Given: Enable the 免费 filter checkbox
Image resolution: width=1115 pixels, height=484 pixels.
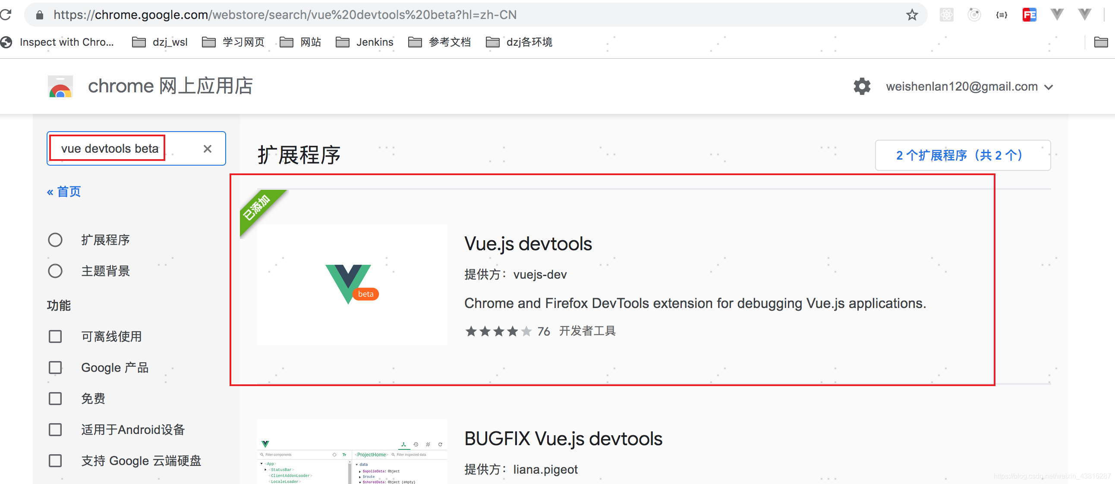Looking at the screenshot, I should pos(55,398).
